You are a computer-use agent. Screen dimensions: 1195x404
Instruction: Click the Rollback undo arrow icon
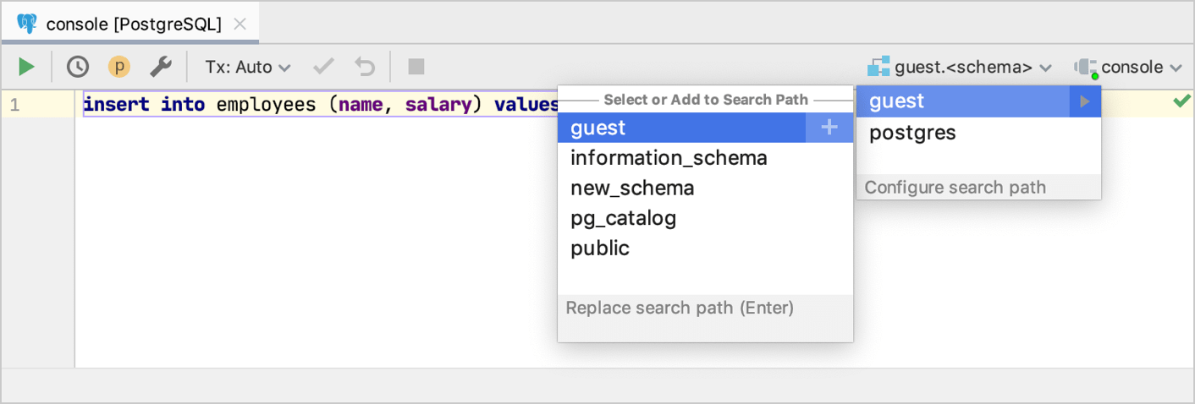click(x=364, y=67)
